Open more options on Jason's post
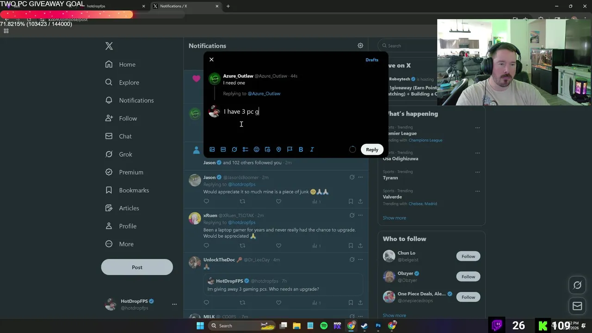Viewport: 592px width, 333px height. point(360,177)
